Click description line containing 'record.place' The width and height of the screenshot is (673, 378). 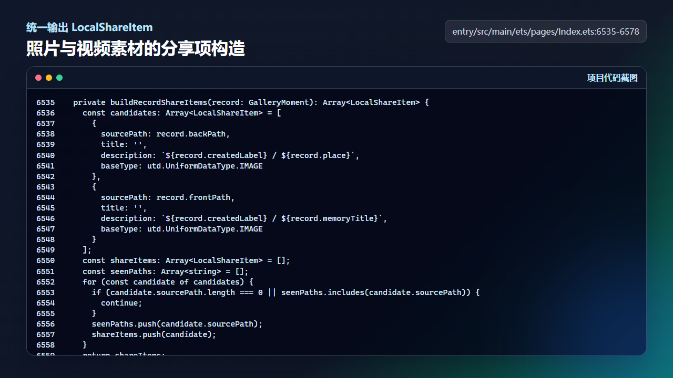[230, 155]
